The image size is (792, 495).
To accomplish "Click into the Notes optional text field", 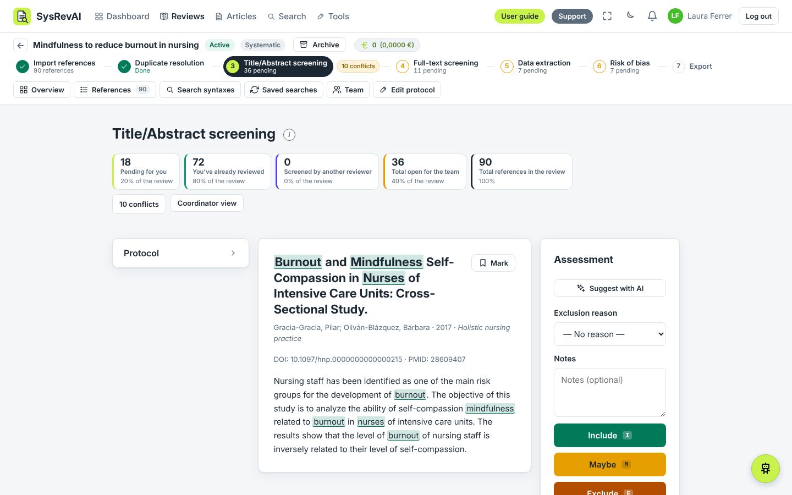I will 610,392.
